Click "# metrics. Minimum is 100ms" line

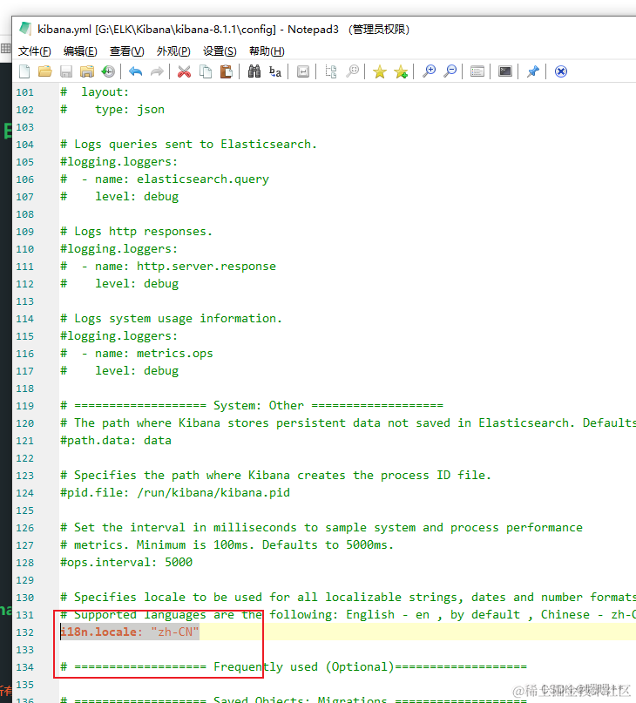227,544
